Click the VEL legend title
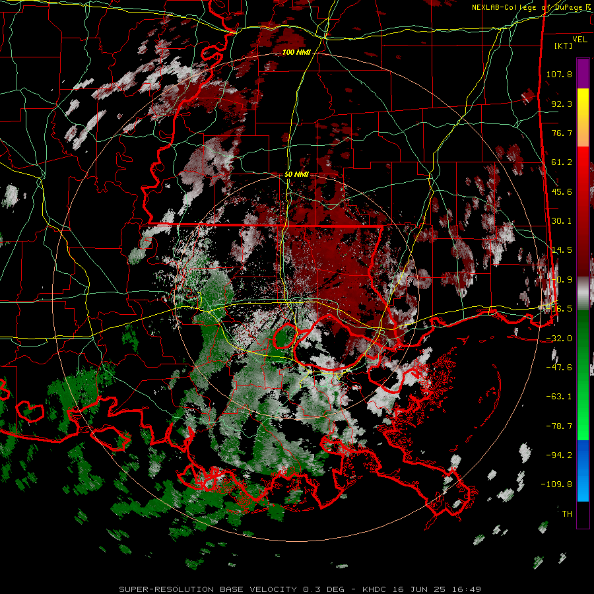Image resolution: width=594 pixels, height=594 pixels. [579, 39]
